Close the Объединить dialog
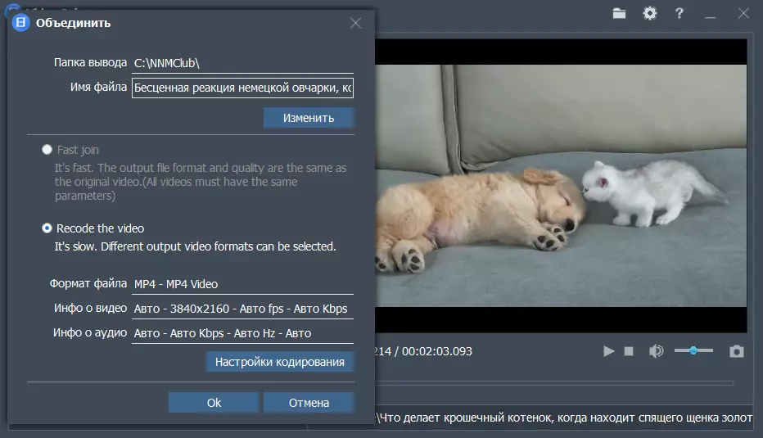The height and width of the screenshot is (438, 763). (355, 23)
